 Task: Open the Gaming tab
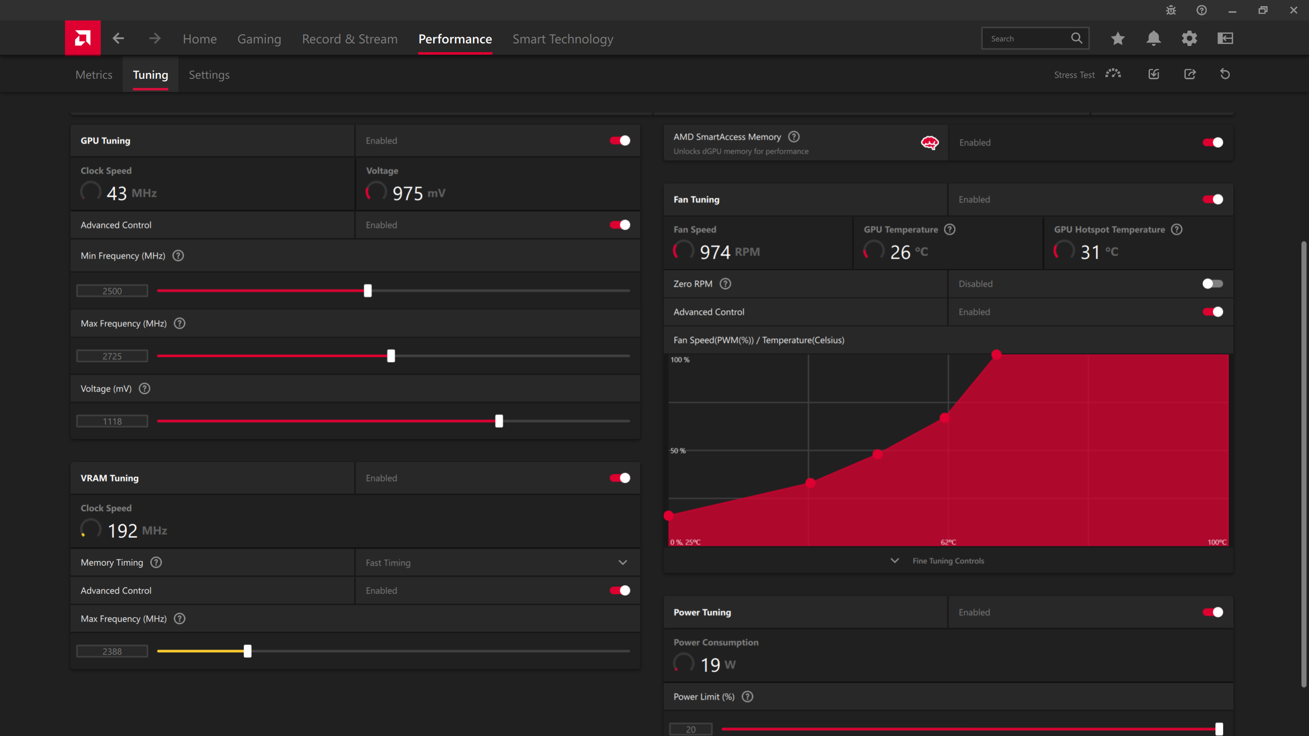pos(259,39)
